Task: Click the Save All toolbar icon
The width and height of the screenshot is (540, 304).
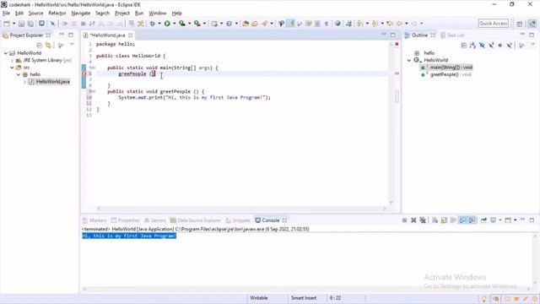Action: point(30,24)
